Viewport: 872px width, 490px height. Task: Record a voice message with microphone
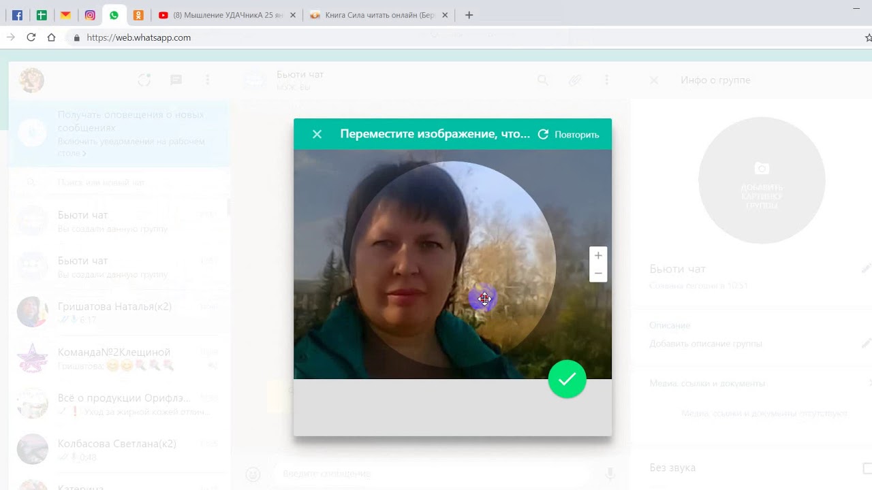tap(610, 474)
